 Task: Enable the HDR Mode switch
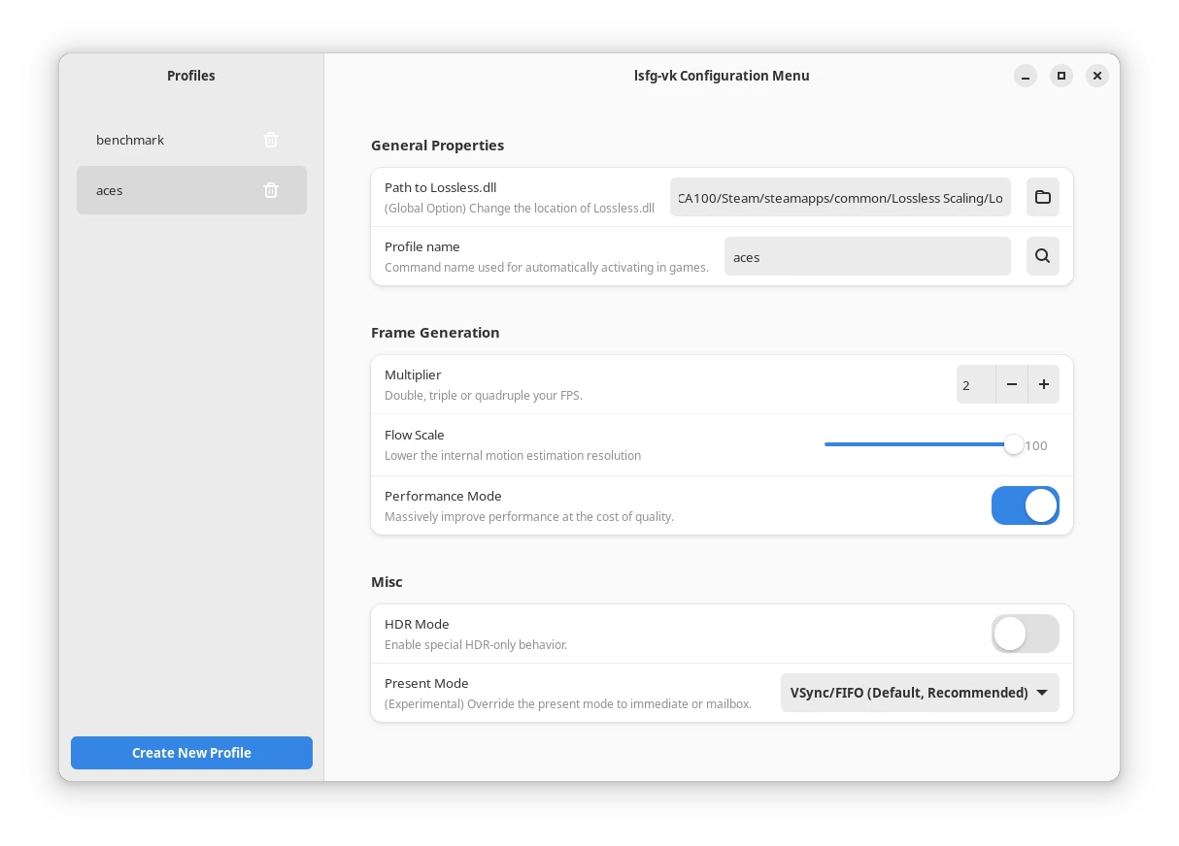1025,634
